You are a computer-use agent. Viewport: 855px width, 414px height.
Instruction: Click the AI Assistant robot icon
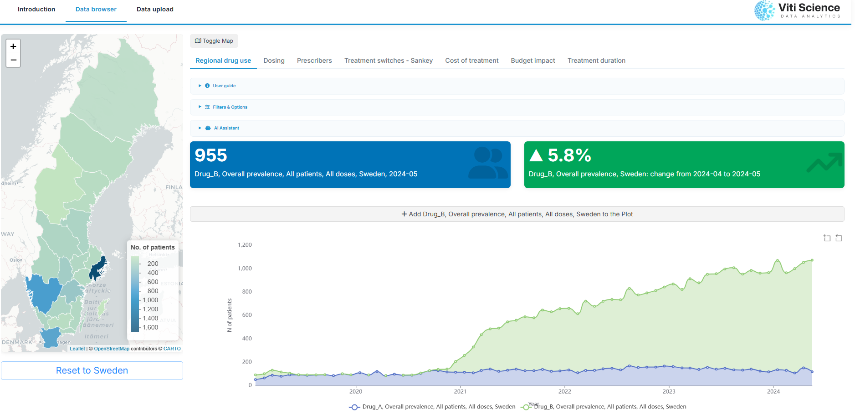pyautogui.click(x=208, y=128)
